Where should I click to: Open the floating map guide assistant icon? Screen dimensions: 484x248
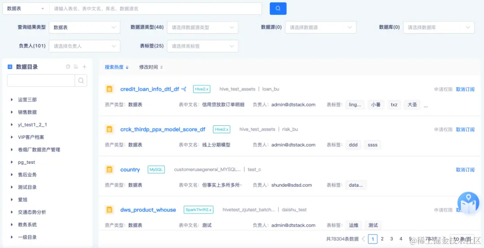[468, 203]
